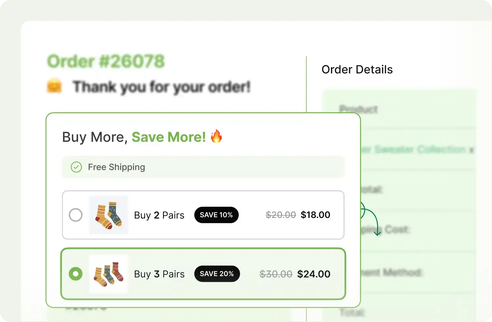Click the Order Details heading
This screenshot has width=492, height=322.
click(357, 70)
